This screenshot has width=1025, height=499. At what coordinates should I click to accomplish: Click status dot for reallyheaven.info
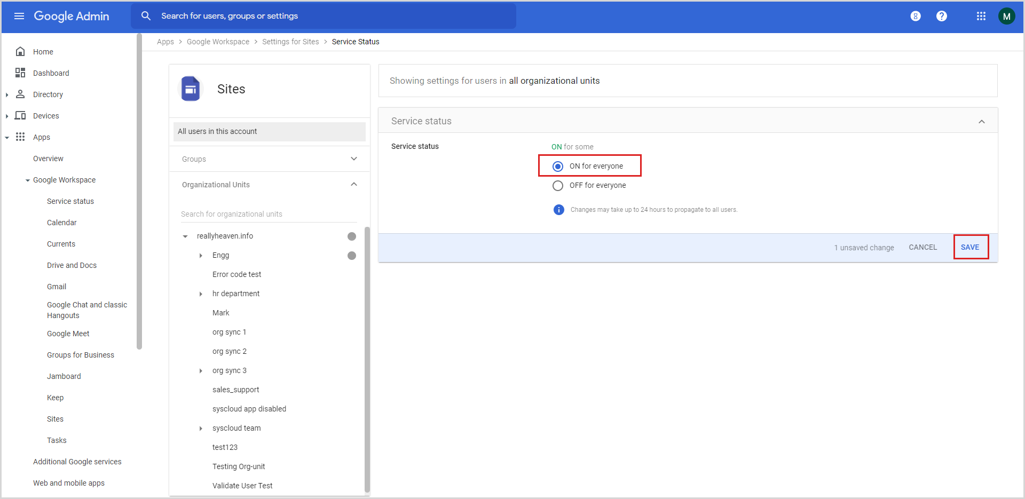click(x=352, y=236)
